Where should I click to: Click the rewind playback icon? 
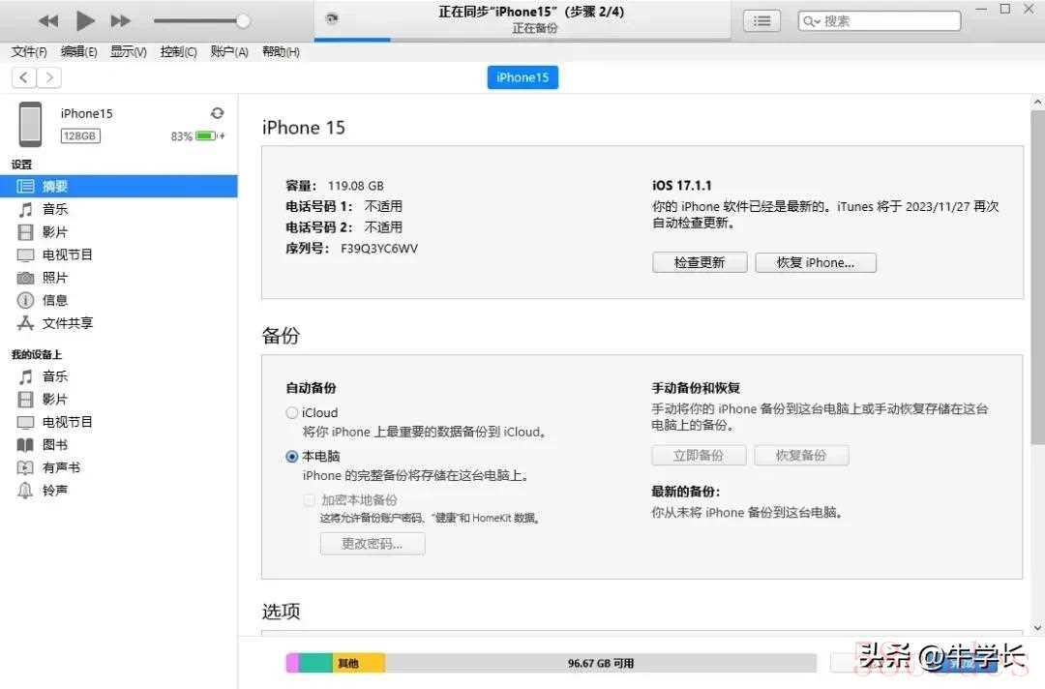click(x=48, y=21)
